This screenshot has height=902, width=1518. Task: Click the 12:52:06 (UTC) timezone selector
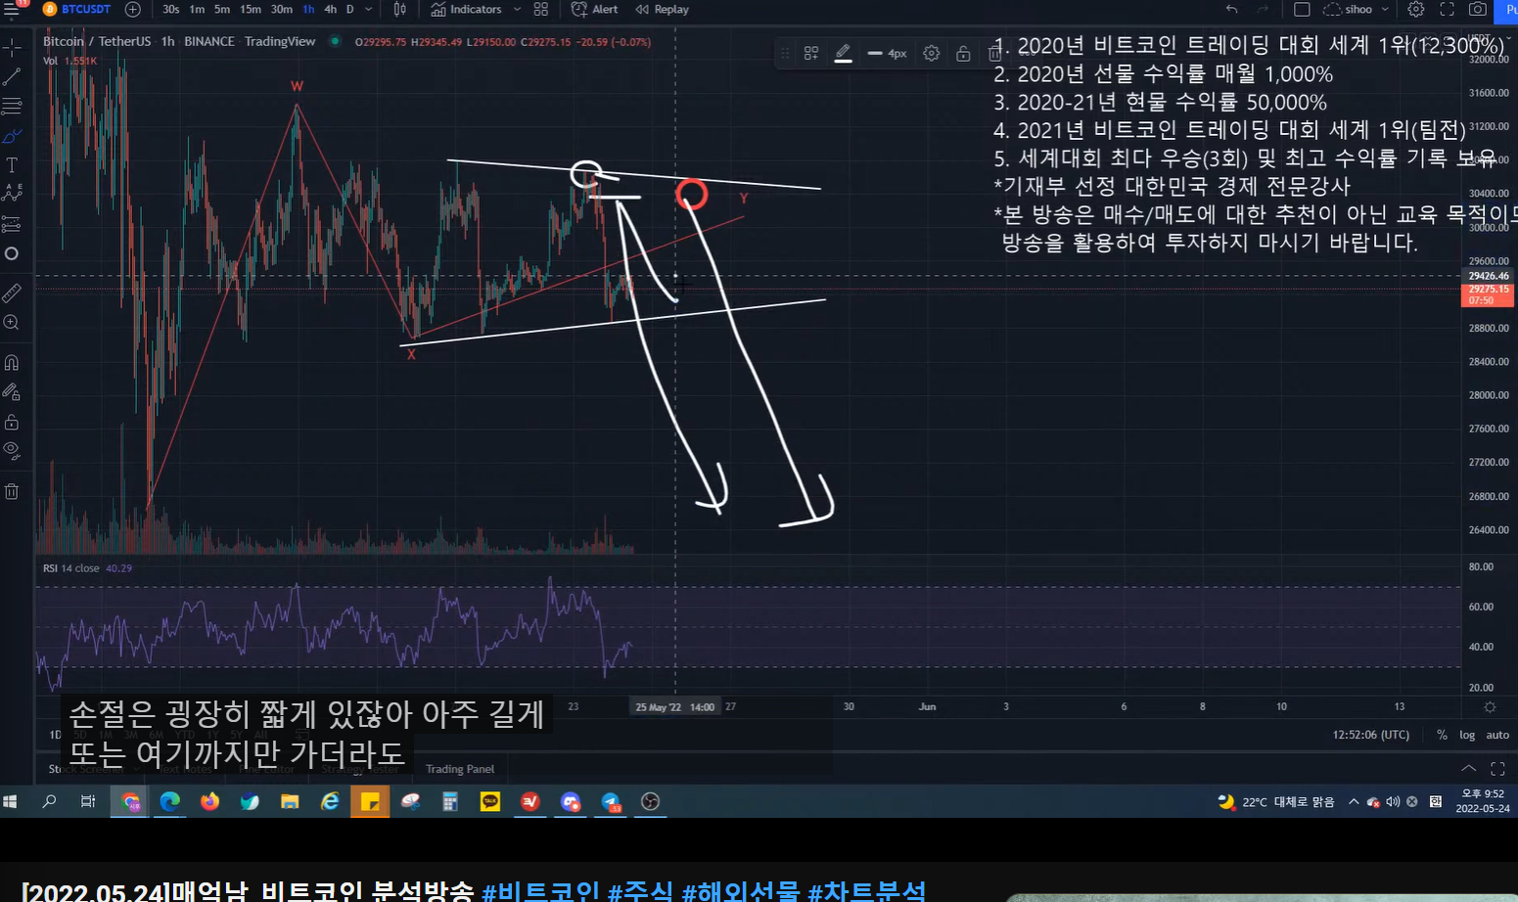(1371, 735)
